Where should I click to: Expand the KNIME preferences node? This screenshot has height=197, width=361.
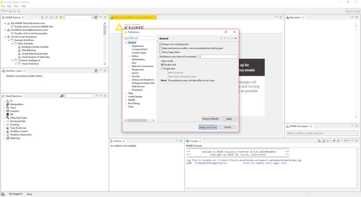[x=126, y=100]
